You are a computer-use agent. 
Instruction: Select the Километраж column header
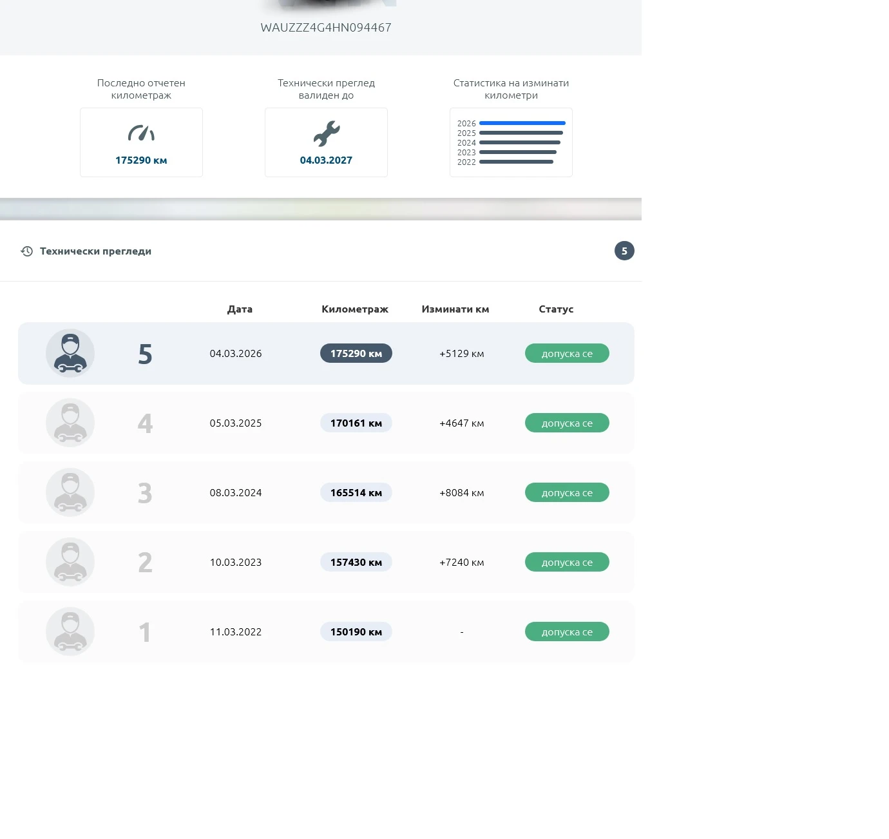(x=355, y=309)
